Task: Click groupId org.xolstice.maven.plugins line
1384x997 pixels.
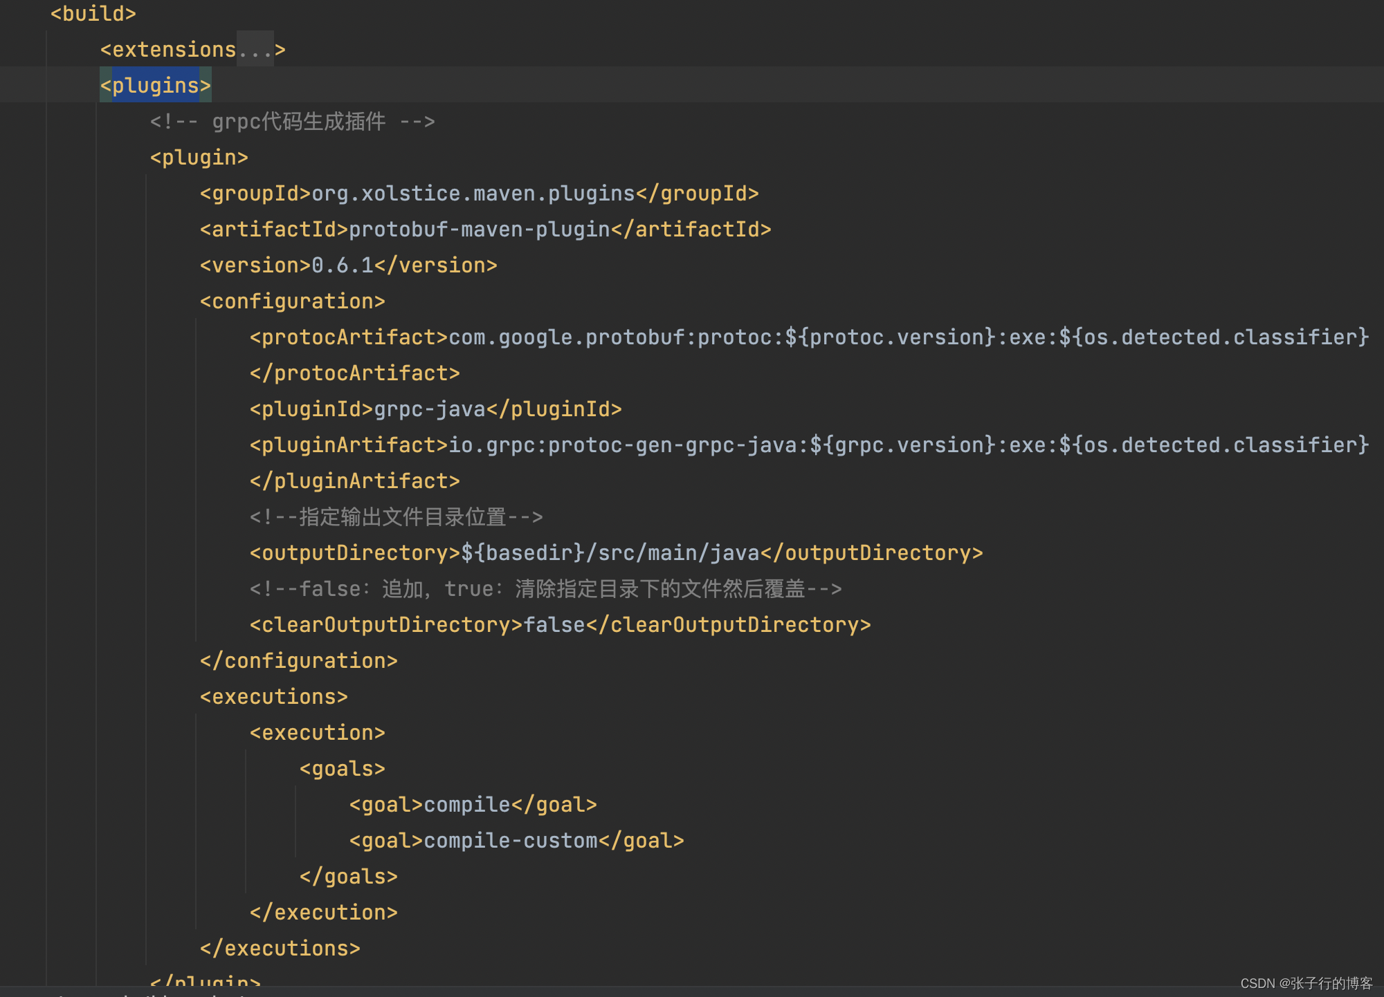Action: point(480,194)
